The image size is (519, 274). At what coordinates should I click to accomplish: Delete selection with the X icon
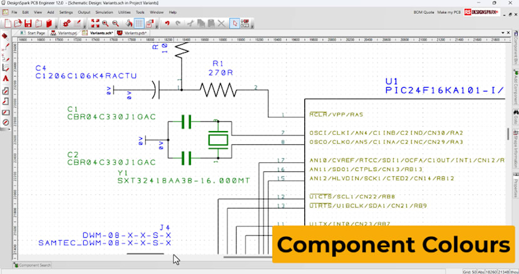(222, 23)
